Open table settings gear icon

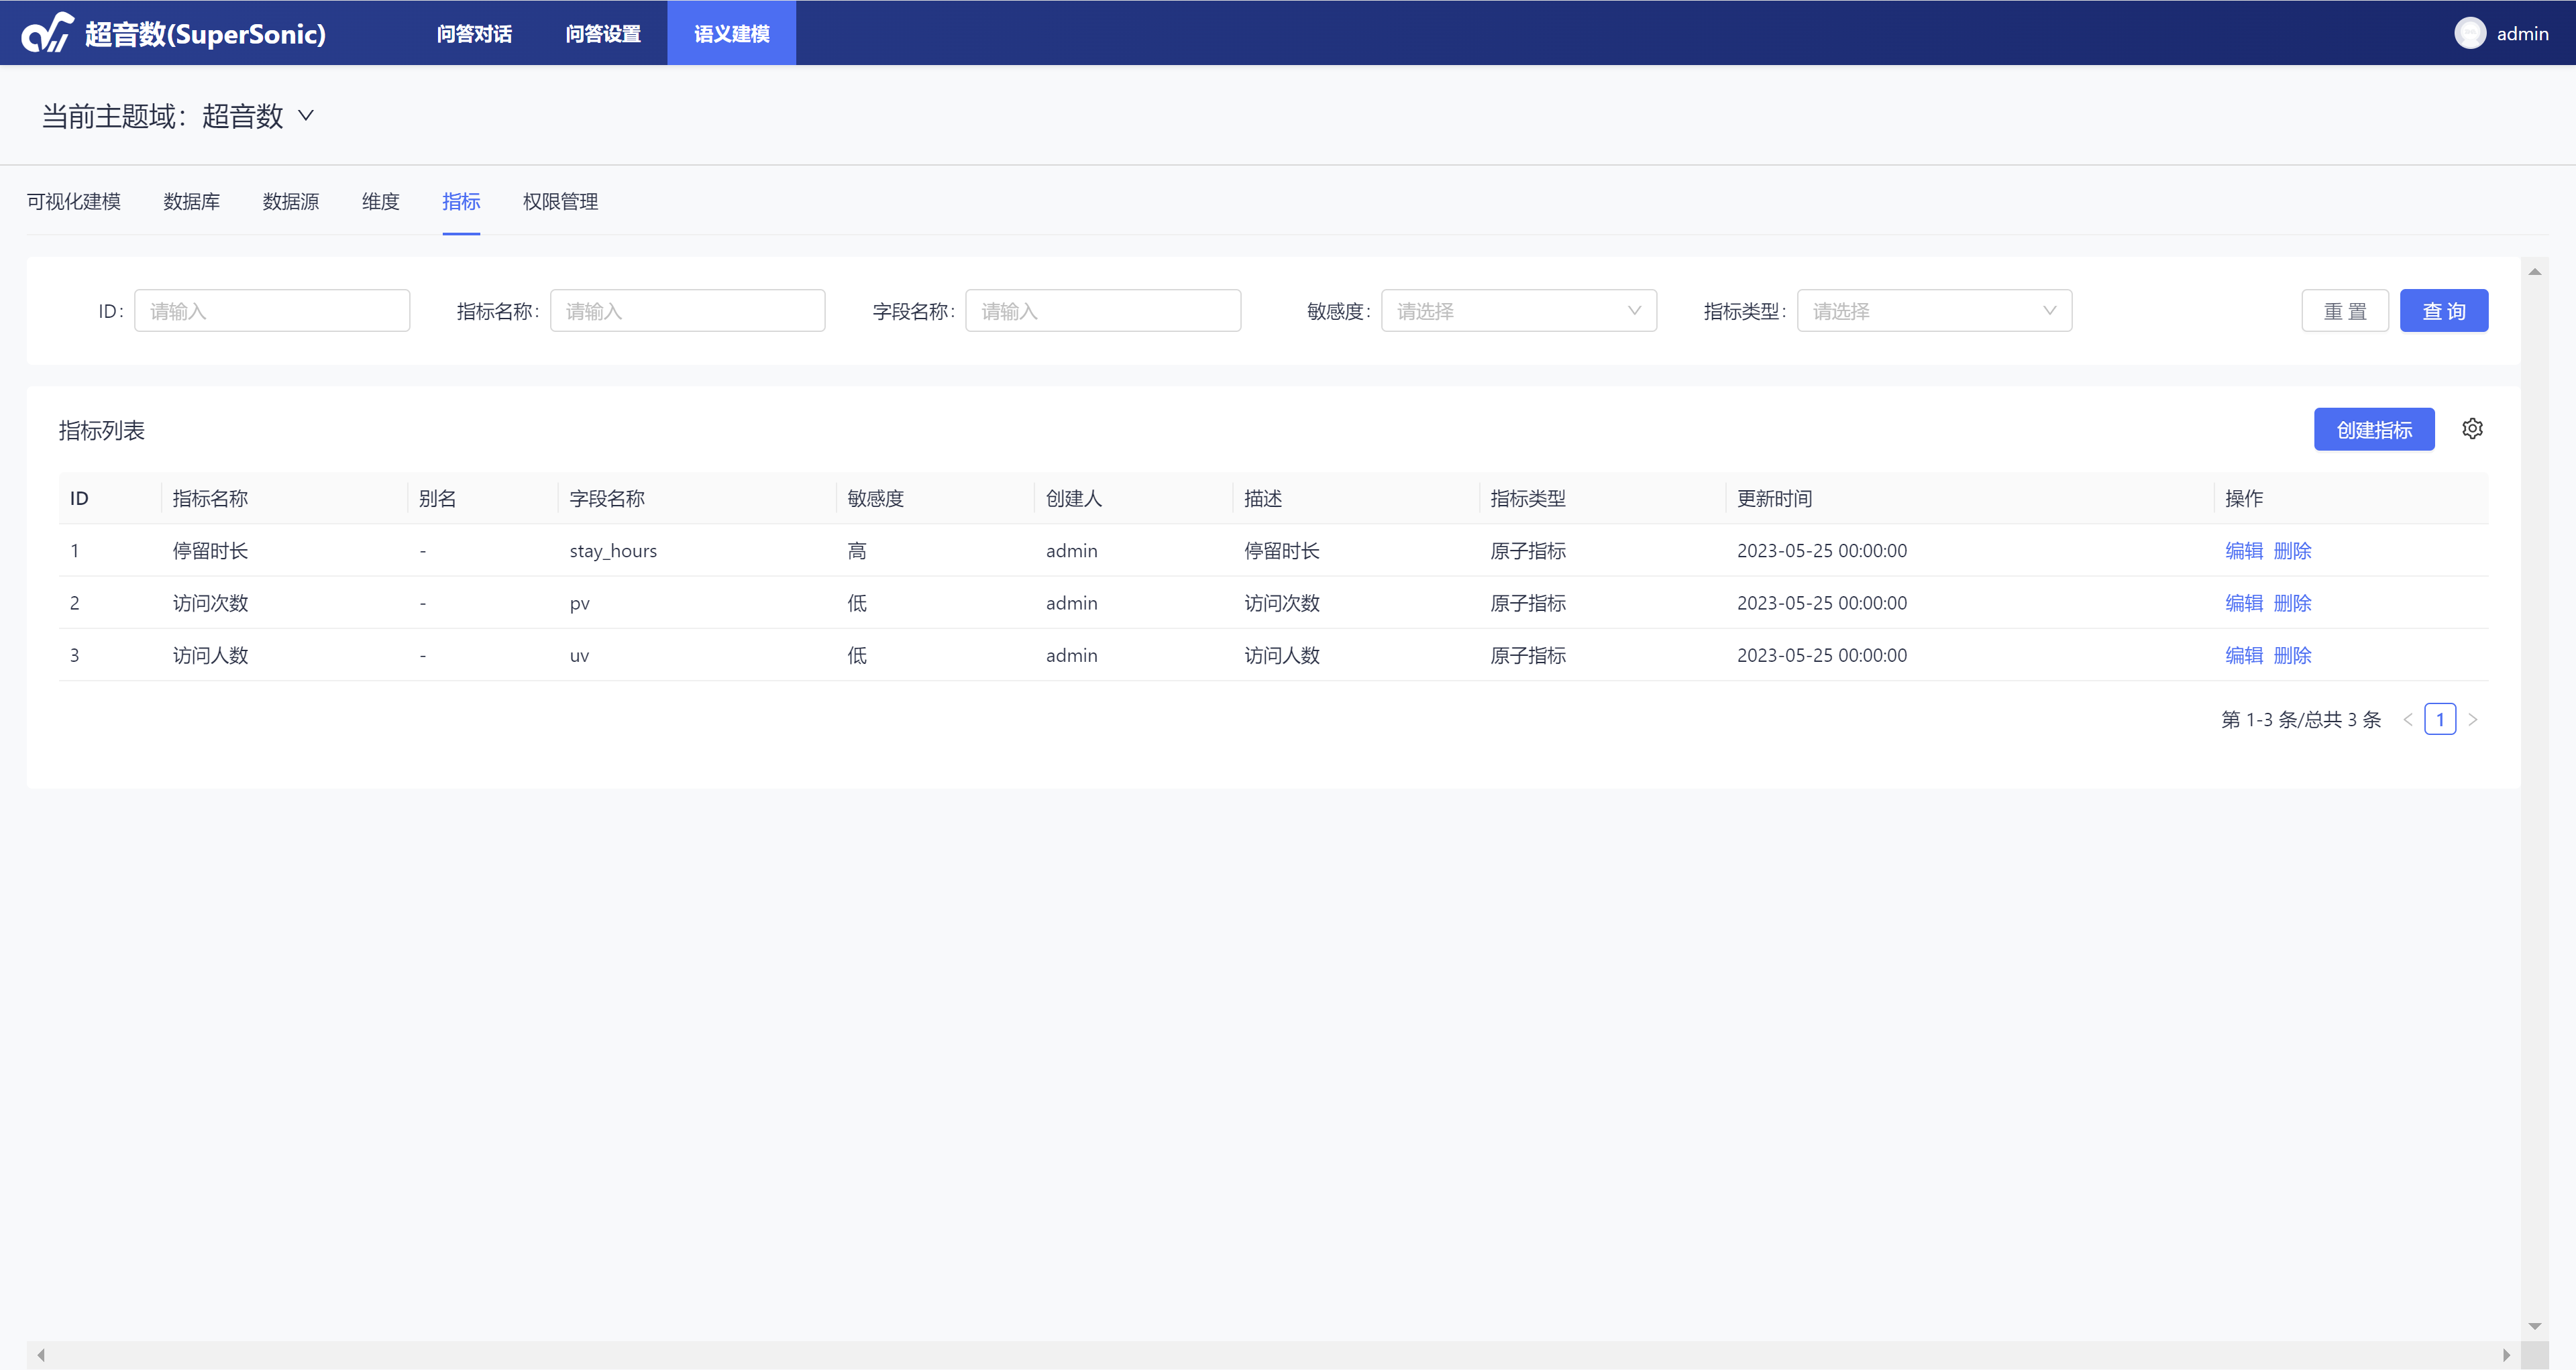click(x=2472, y=429)
